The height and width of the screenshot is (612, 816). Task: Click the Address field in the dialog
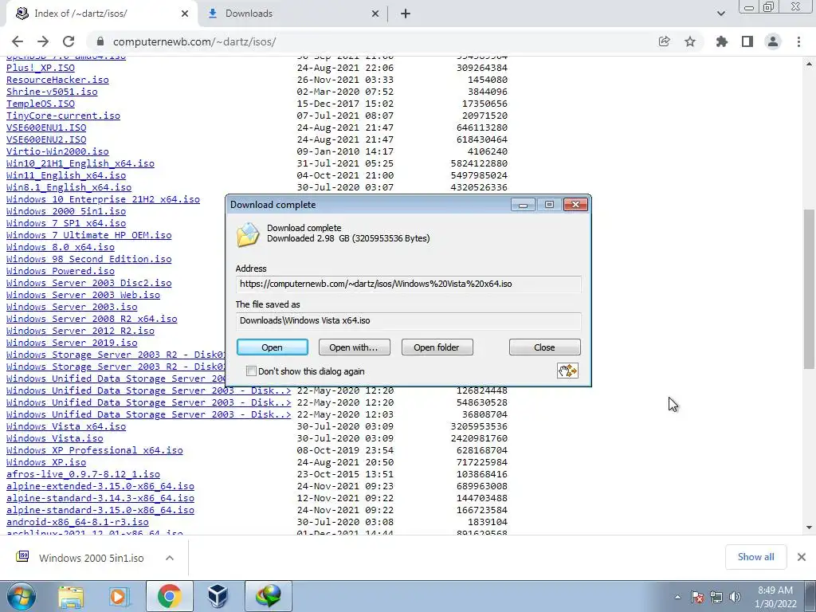[x=409, y=284]
